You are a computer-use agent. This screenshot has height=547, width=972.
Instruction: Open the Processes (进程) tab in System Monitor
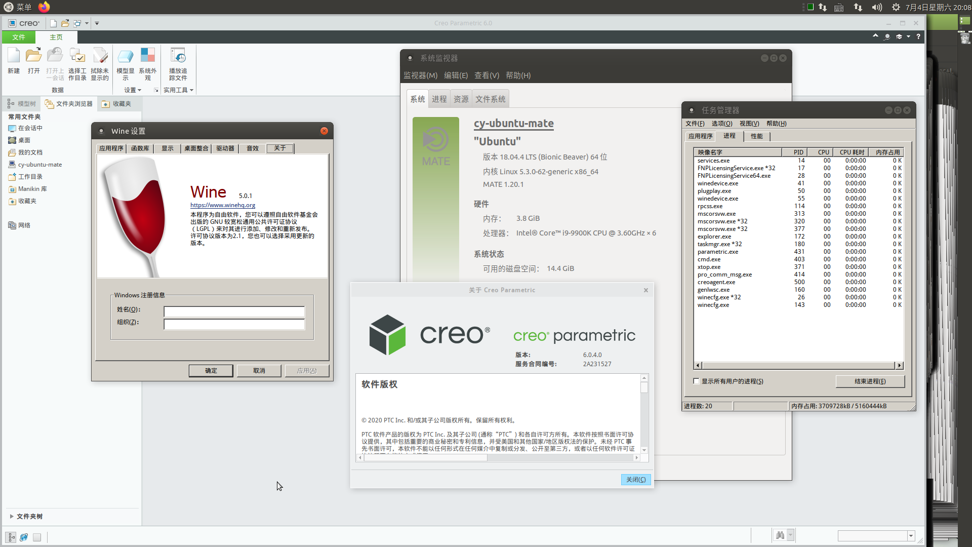point(439,99)
